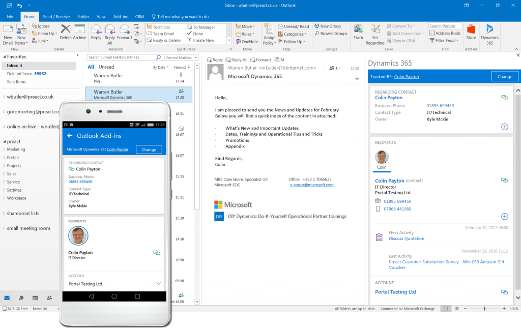Switch to the Send / Receive tab
The width and height of the screenshot is (521, 330).
pyautogui.click(x=56, y=17)
